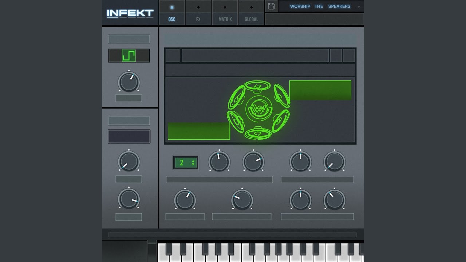Click the up arrow on the green number 2 stepper
The image size is (466, 262).
(193, 161)
